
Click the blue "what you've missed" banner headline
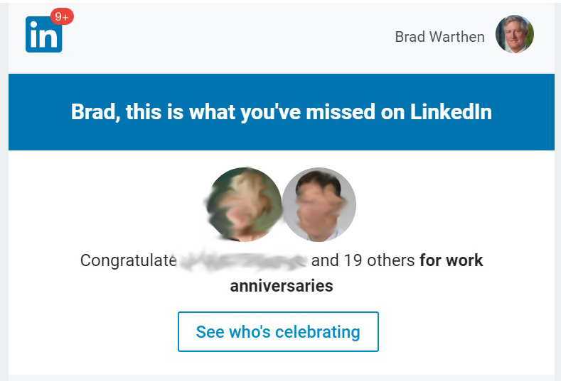tap(282, 112)
